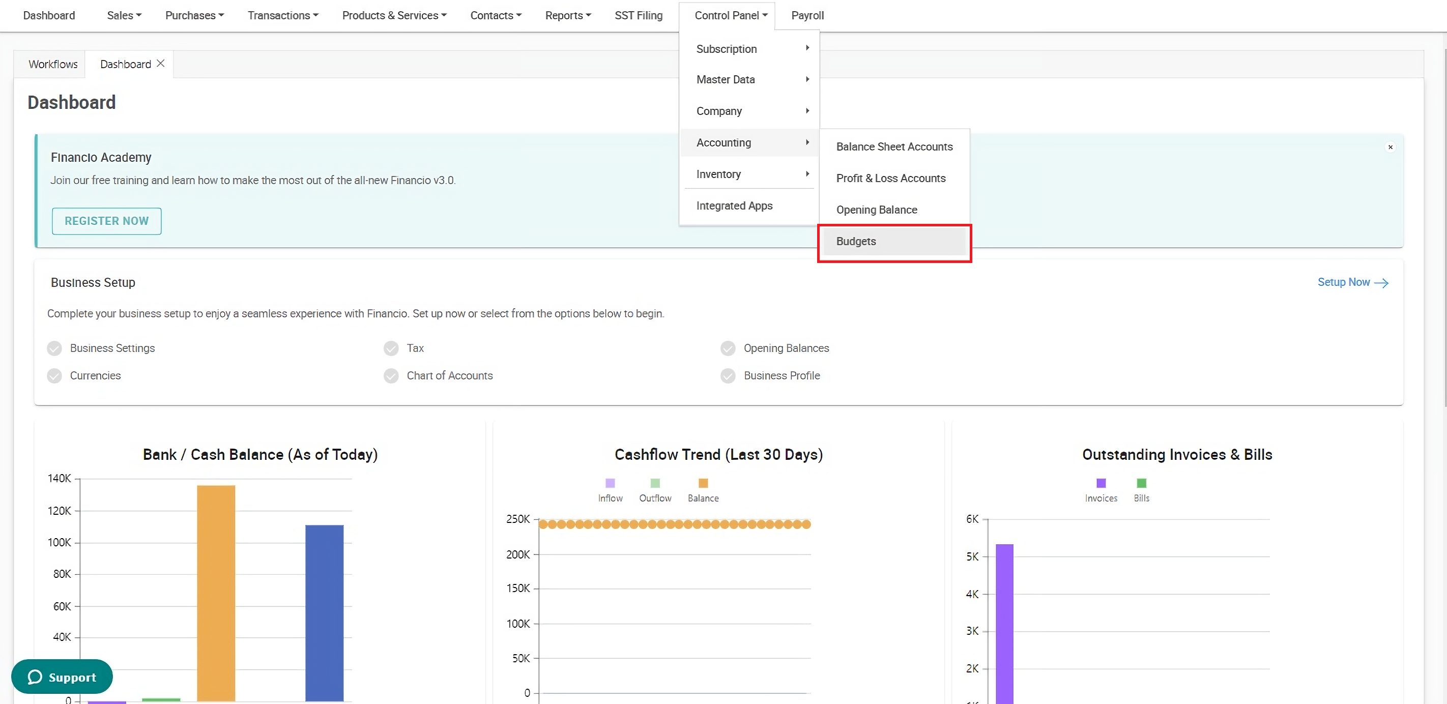The image size is (1447, 704).
Task: Click the blue bank balance bar
Action: (324, 612)
